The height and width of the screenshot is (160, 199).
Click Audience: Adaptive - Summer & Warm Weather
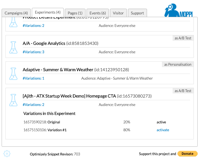point(117,78)
